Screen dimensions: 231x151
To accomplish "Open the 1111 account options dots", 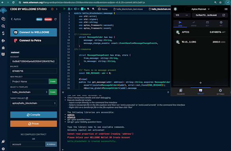I will [x=186, y=15].
